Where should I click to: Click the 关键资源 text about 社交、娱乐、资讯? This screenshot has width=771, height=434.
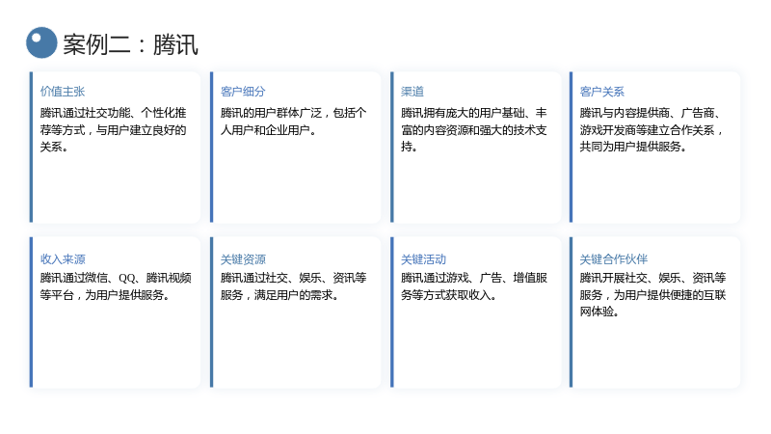coord(294,286)
